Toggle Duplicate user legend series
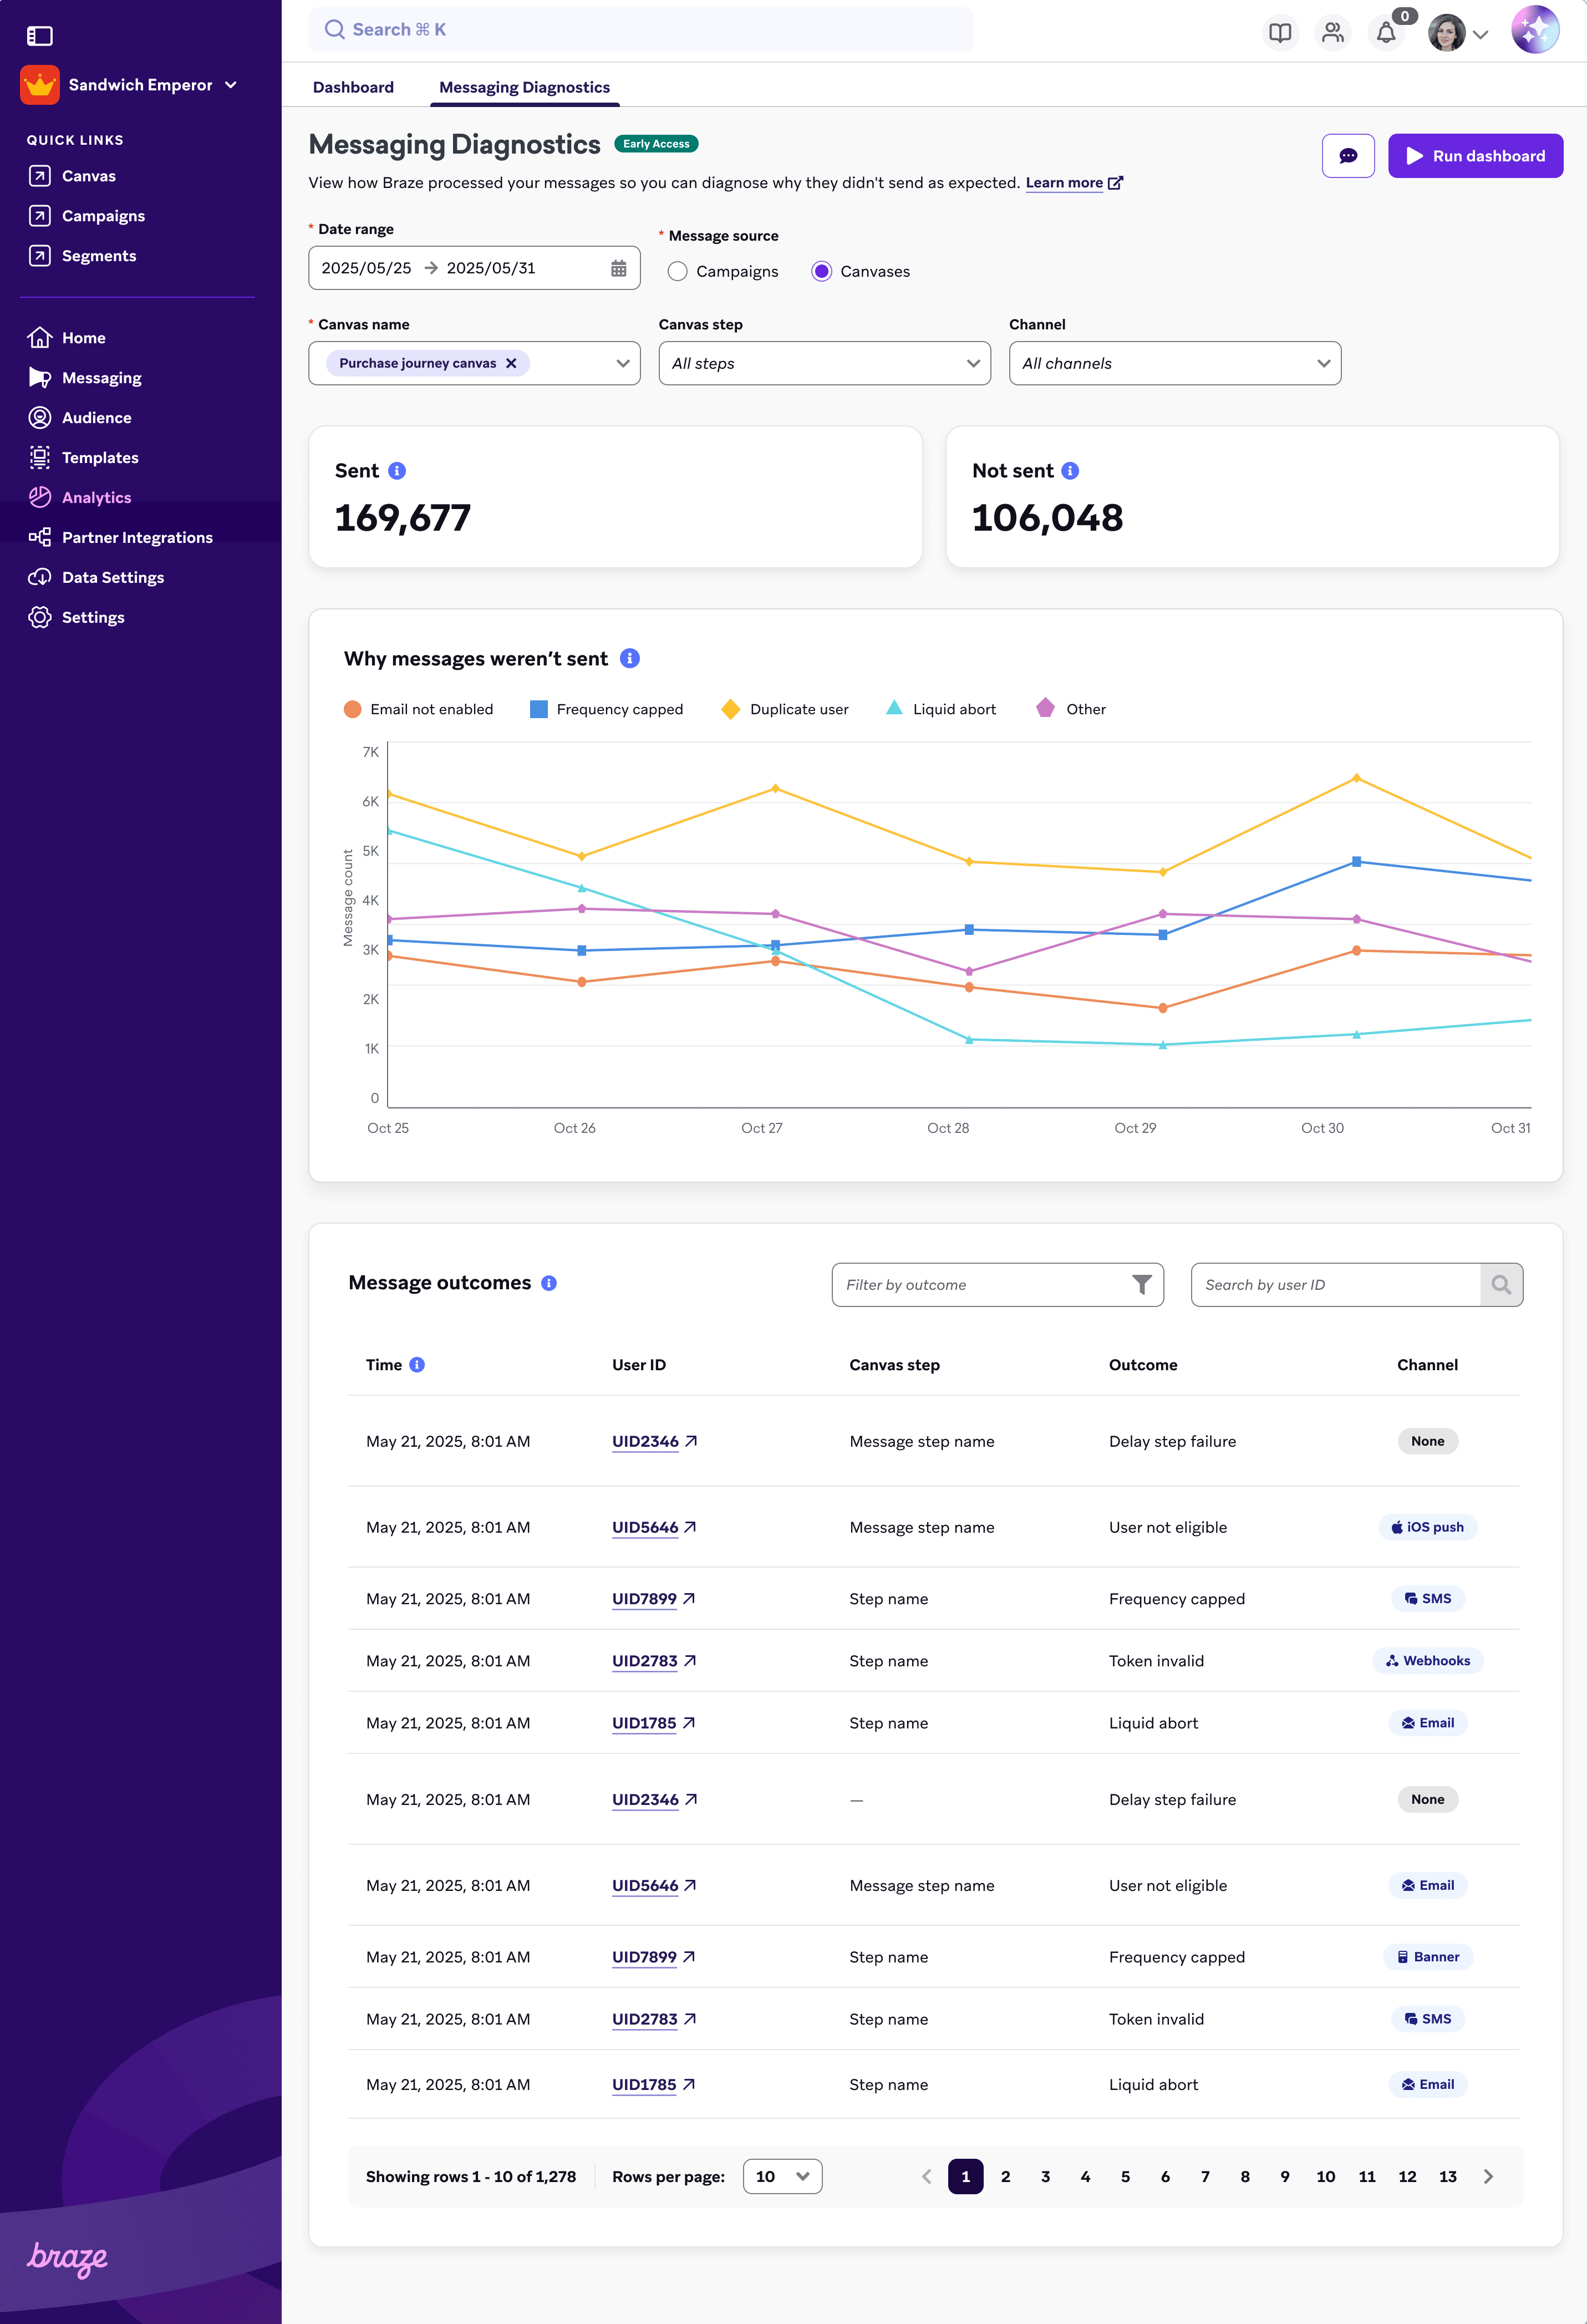Screen dimensions: 1587x2324 [x=785, y=709]
